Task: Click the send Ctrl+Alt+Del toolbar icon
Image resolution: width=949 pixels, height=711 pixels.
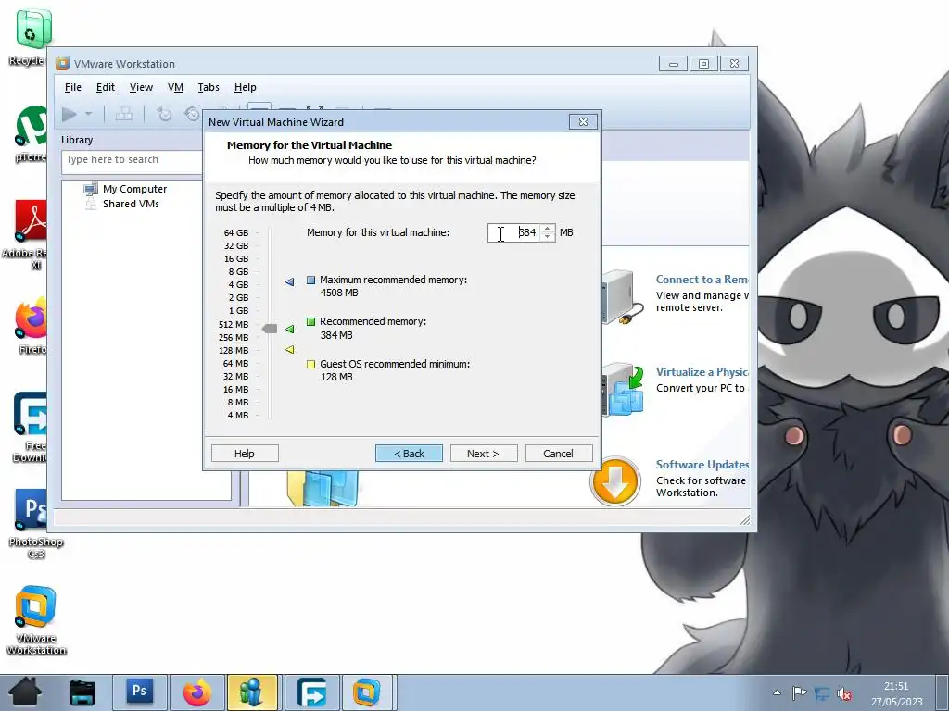Action: (x=124, y=114)
